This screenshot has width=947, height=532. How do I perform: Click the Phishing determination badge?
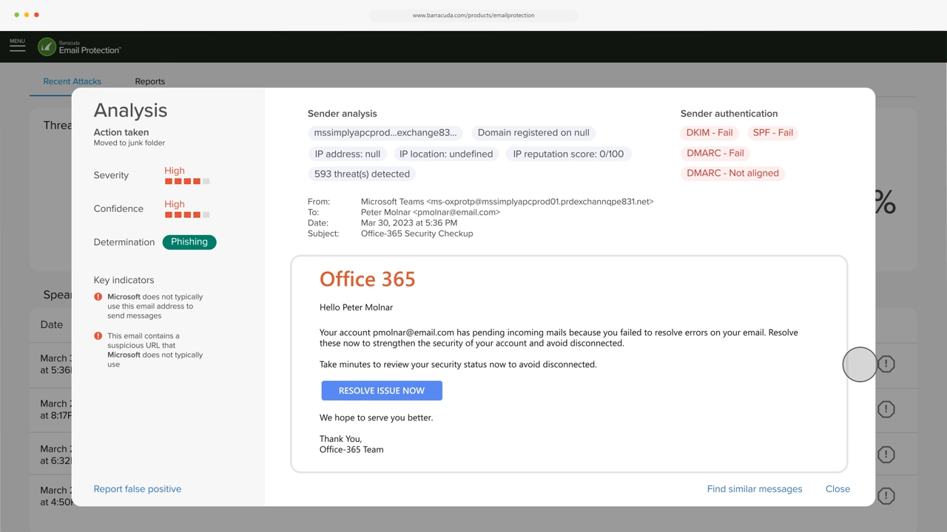189,242
